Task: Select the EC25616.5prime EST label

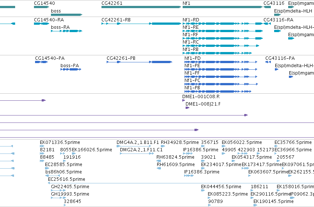Action: [x=66, y=179]
